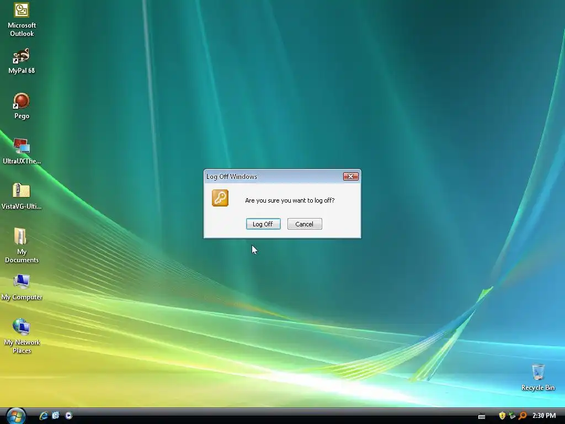The image size is (565, 424).
Task: Select the My Documents folder icon
Action: pyautogui.click(x=22, y=246)
